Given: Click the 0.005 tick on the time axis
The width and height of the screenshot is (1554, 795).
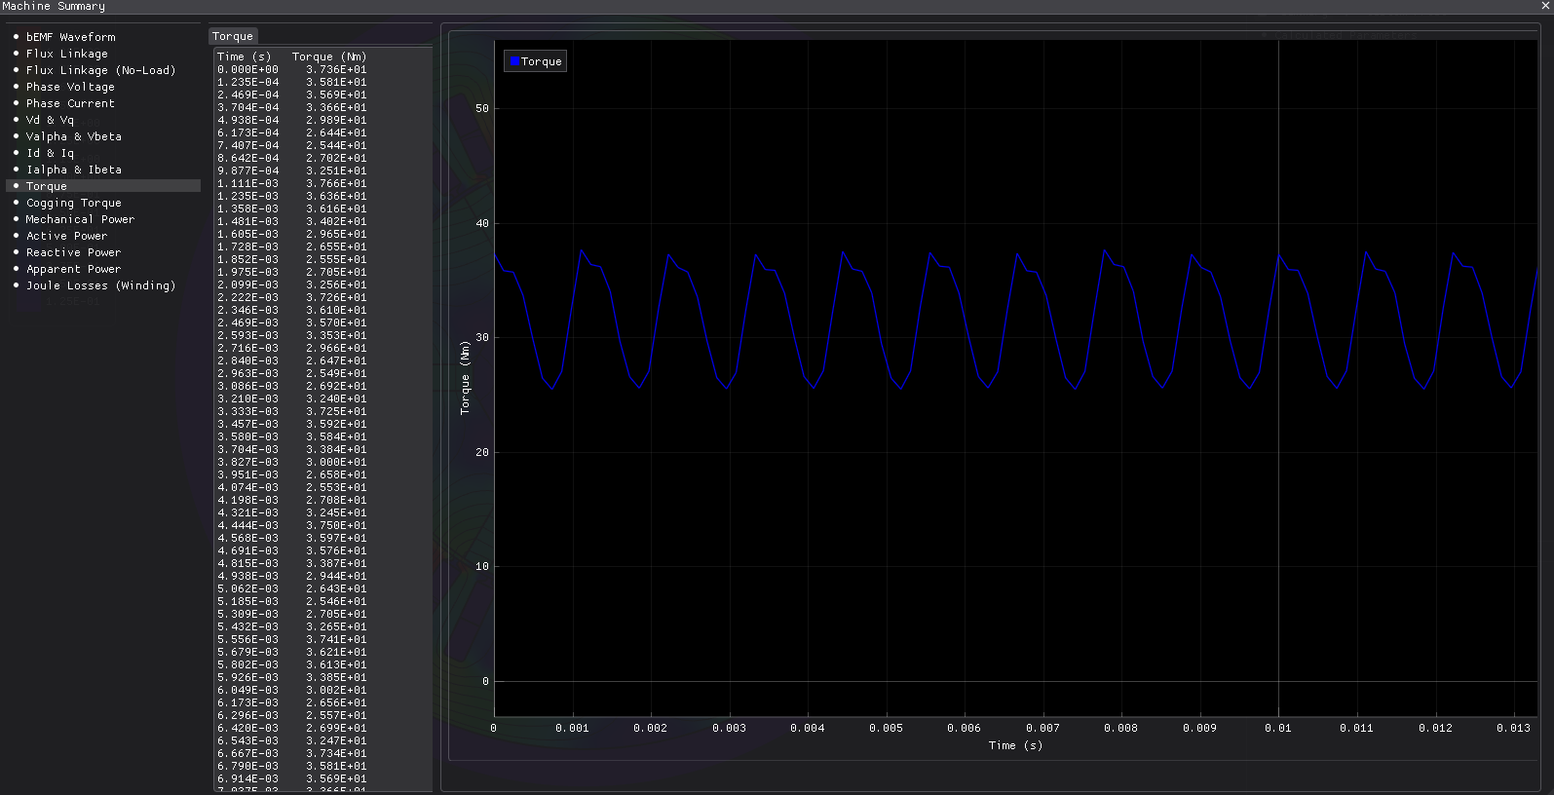Looking at the screenshot, I should 886,728.
